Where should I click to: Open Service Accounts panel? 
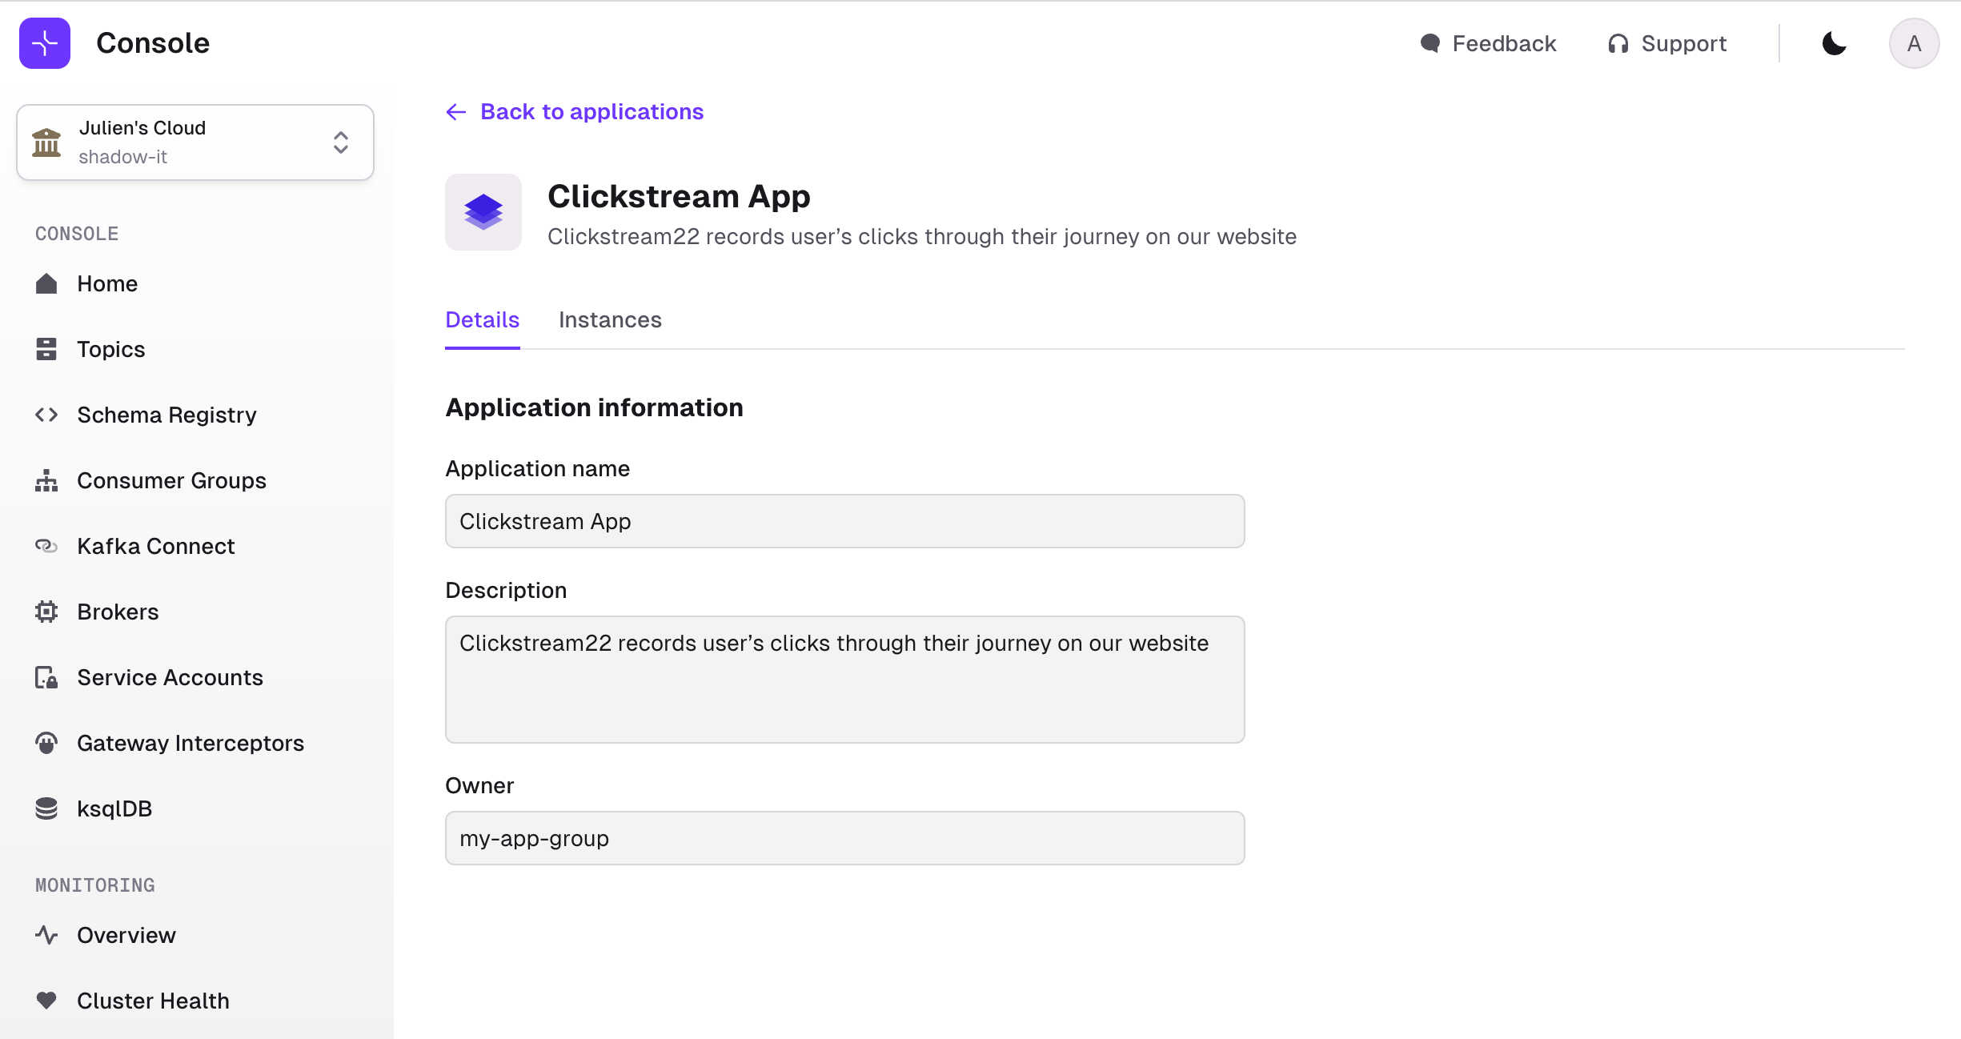[x=170, y=676]
